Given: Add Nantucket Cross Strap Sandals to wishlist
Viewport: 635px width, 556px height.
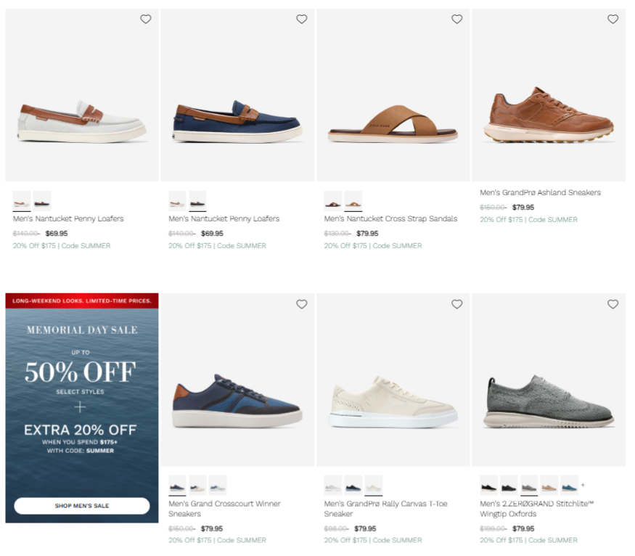Looking at the screenshot, I should pos(456,20).
